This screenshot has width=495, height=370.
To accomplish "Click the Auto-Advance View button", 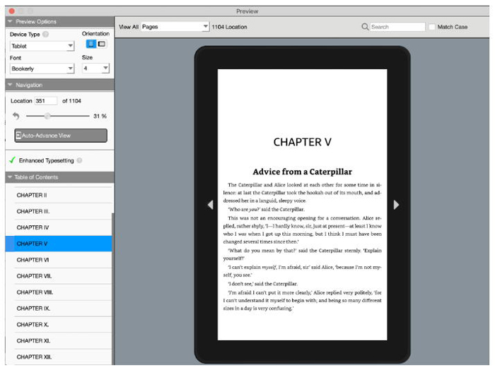I will click(x=61, y=136).
